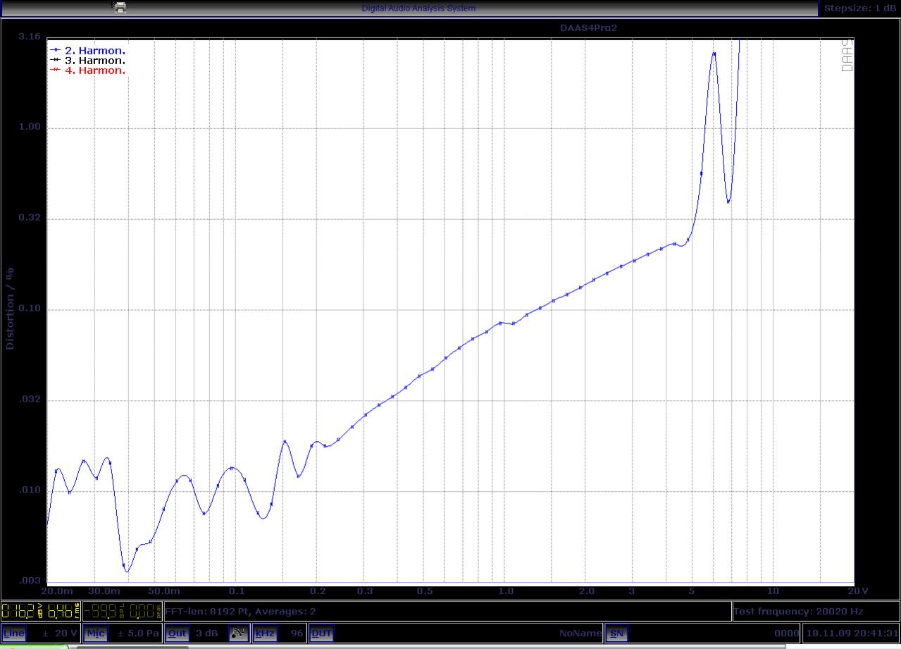Image resolution: width=901 pixels, height=649 pixels.
Task: Open the Line input settings button
Action: [14, 633]
